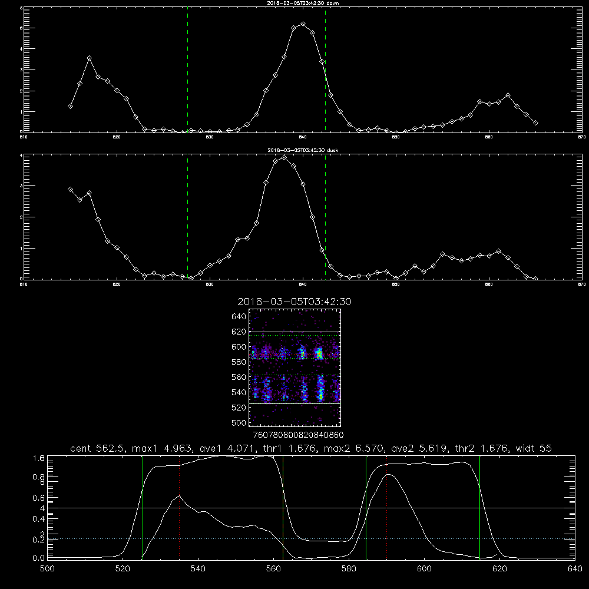Click the last data diamond of dawn curve

point(535,123)
